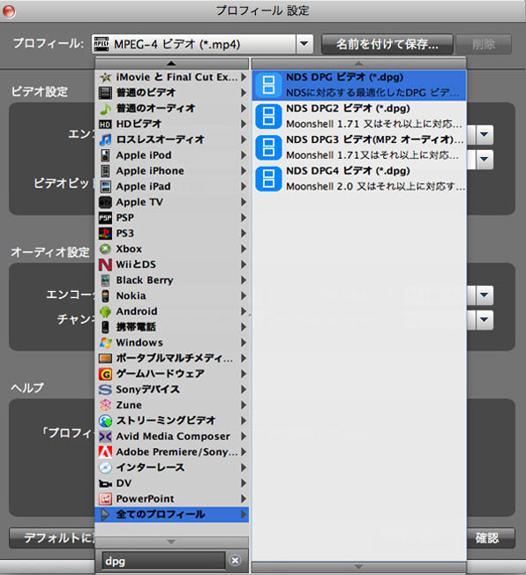526x575 pixels.
Task: Open the プロフィール dropdown arrow
Action: click(304, 44)
